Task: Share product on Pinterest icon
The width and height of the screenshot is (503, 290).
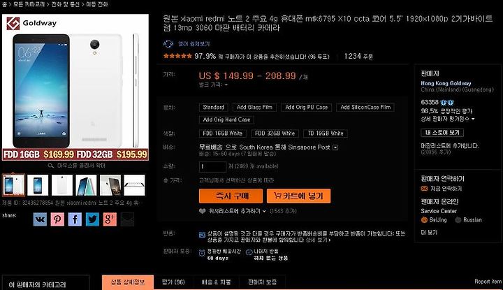Action: click(57, 219)
